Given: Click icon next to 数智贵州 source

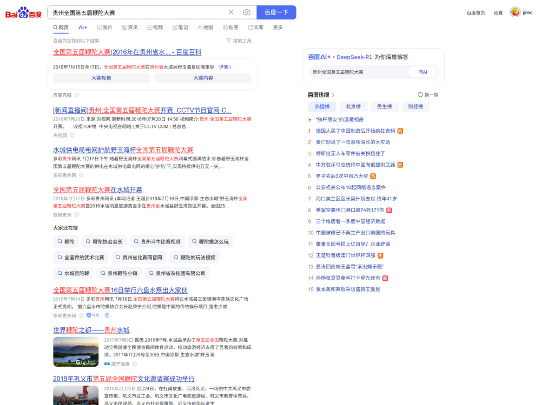Looking at the screenshot, I should point(77,215).
